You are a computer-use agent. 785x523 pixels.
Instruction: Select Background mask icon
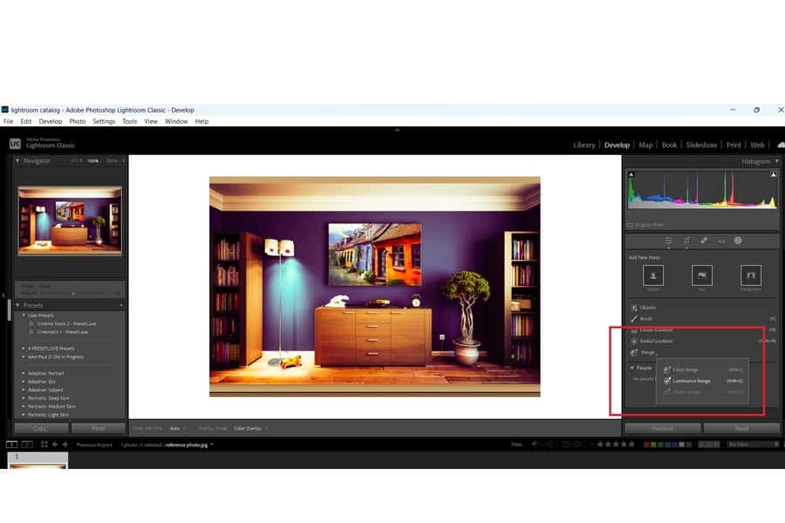point(751,275)
